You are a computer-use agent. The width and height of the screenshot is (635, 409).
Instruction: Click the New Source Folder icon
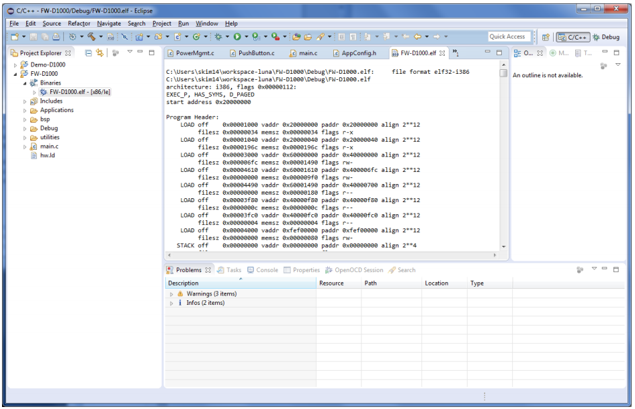point(159,37)
